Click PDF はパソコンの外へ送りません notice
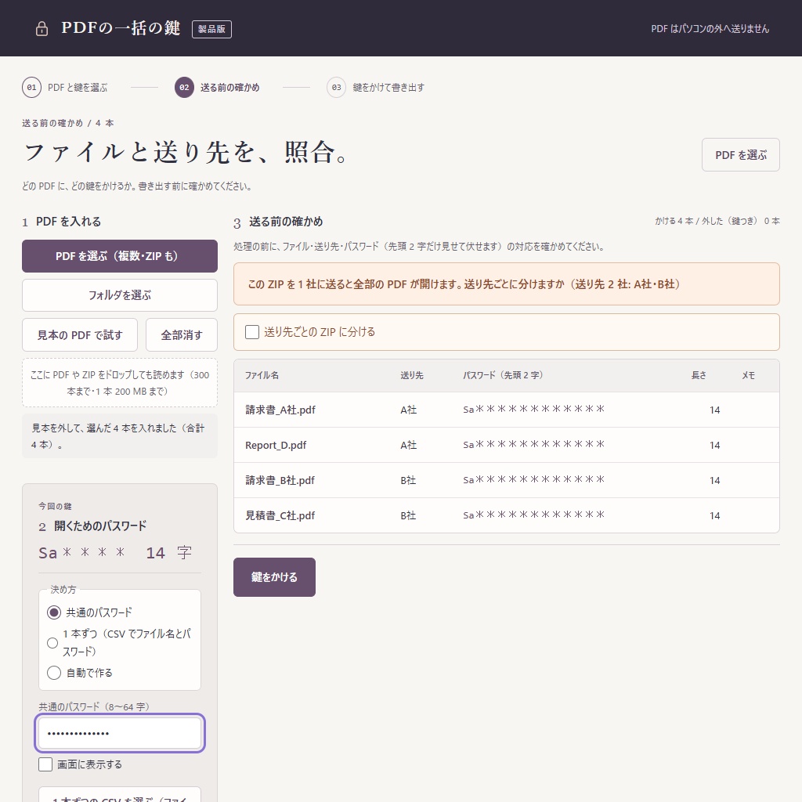The height and width of the screenshot is (802, 802). tap(710, 29)
